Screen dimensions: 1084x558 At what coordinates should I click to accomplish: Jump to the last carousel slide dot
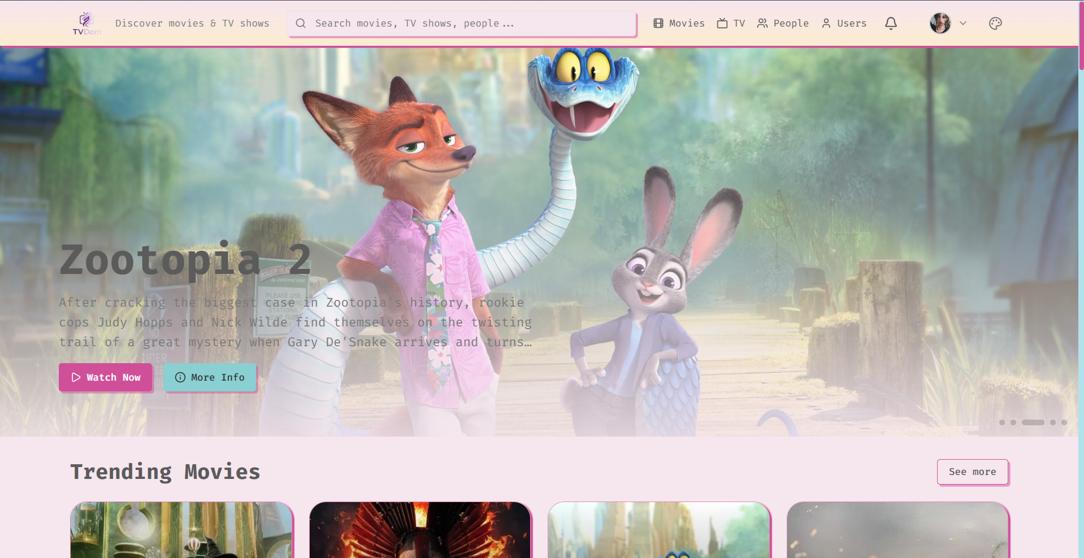[x=1064, y=422]
